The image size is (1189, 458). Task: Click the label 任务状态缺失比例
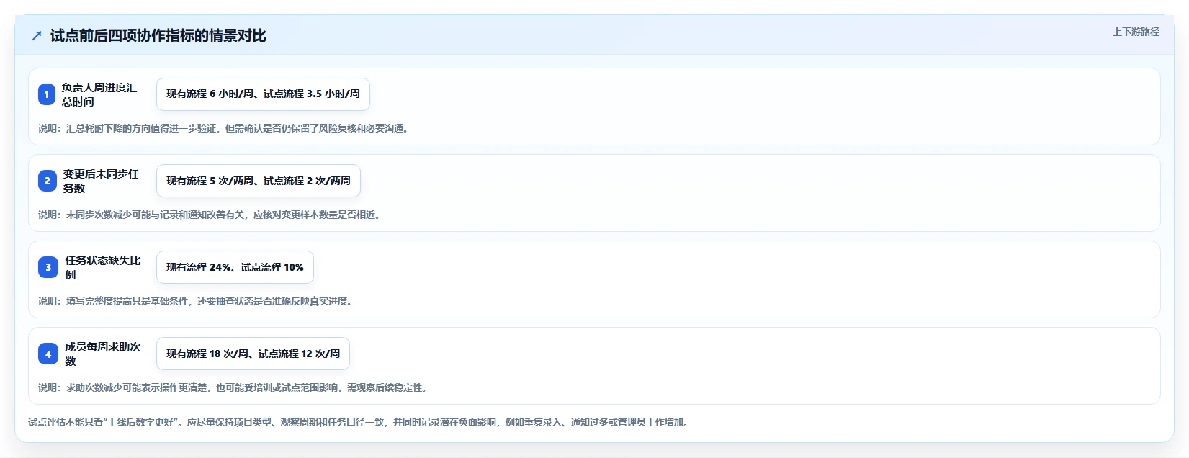coord(103,267)
